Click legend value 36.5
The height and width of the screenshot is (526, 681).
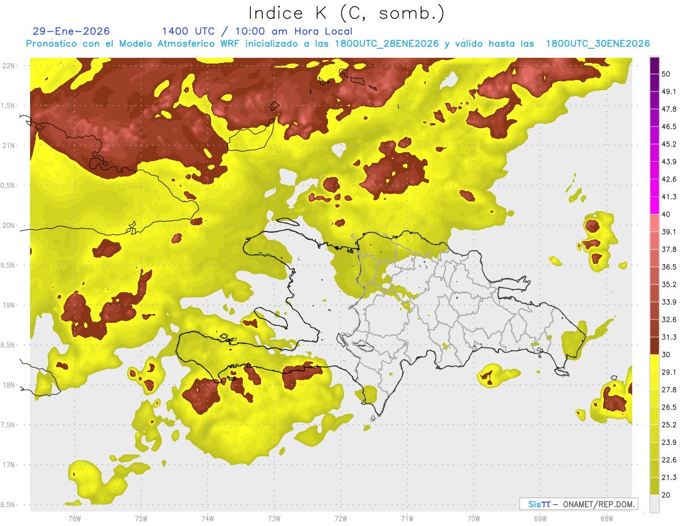[669, 267]
